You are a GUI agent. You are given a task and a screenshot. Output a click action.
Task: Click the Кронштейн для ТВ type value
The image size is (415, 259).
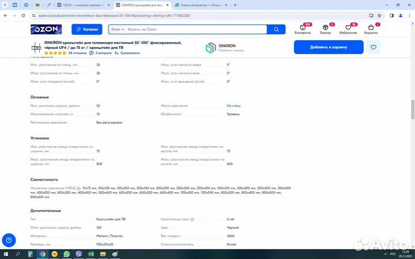[111, 219]
